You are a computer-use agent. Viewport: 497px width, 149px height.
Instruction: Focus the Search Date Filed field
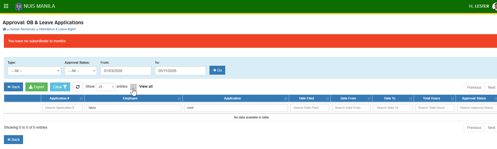[x=310, y=108]
